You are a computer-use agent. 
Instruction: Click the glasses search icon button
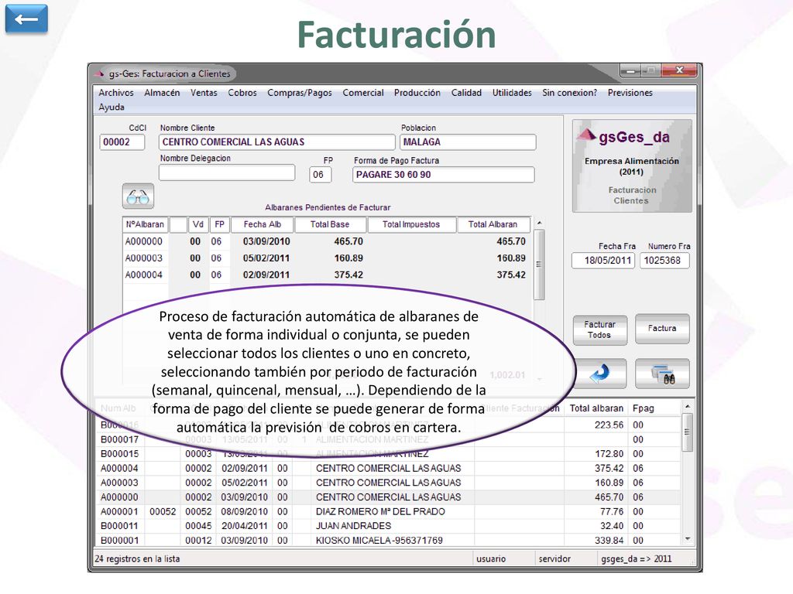pos(138,196)
